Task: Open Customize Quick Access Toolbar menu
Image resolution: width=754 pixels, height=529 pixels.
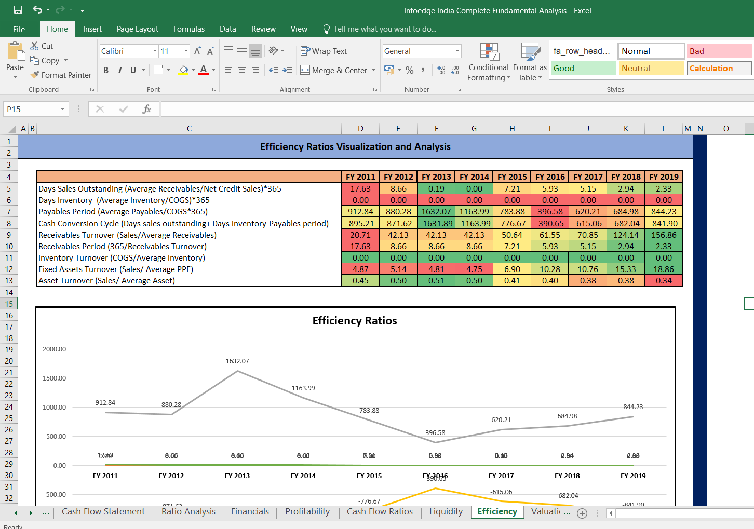Action: [x=82, y=10]
